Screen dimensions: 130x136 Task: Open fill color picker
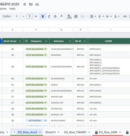point(69,16)
